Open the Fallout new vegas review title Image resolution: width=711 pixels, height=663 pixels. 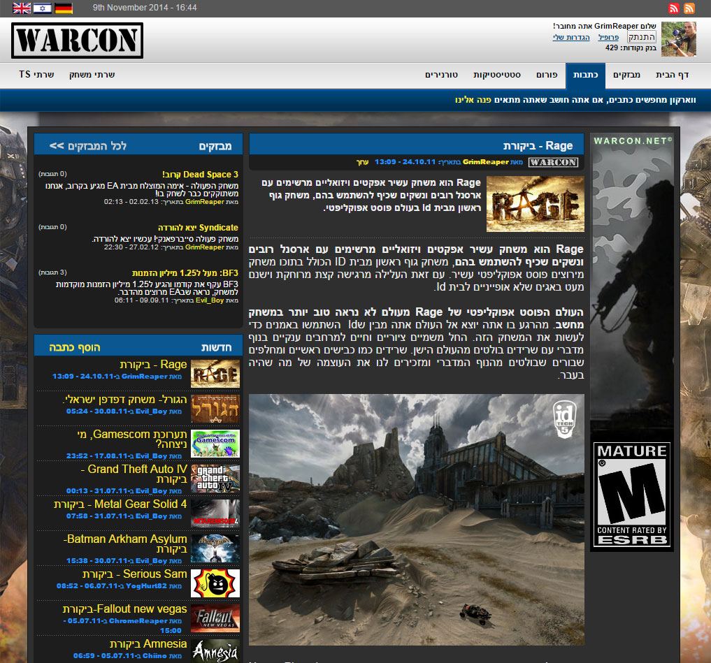coord(124,609)
